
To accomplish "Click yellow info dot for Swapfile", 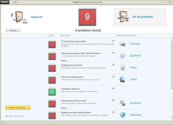I will (x=113, y=88).
